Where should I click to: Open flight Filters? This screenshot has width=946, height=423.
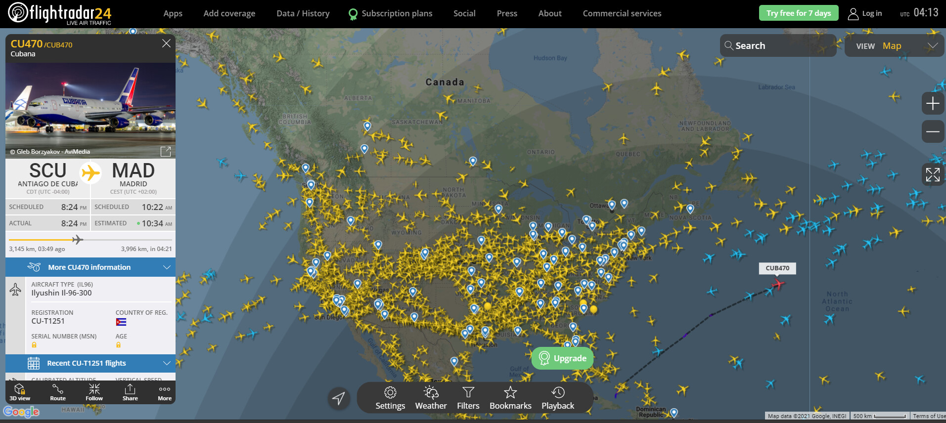pos(468,398)
